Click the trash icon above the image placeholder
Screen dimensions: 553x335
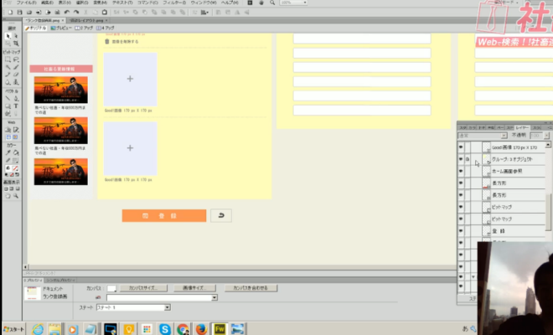pyautogui.click(x=106, y=41)
